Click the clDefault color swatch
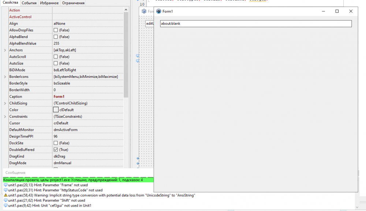The height and width of the screenshot is (211, 366). click(x=56, y=110)
